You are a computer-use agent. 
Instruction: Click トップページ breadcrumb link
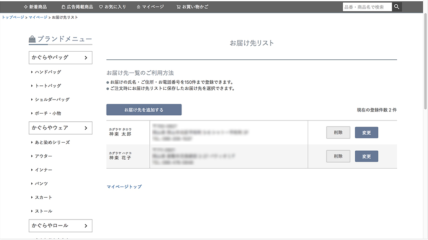point(13,18)
